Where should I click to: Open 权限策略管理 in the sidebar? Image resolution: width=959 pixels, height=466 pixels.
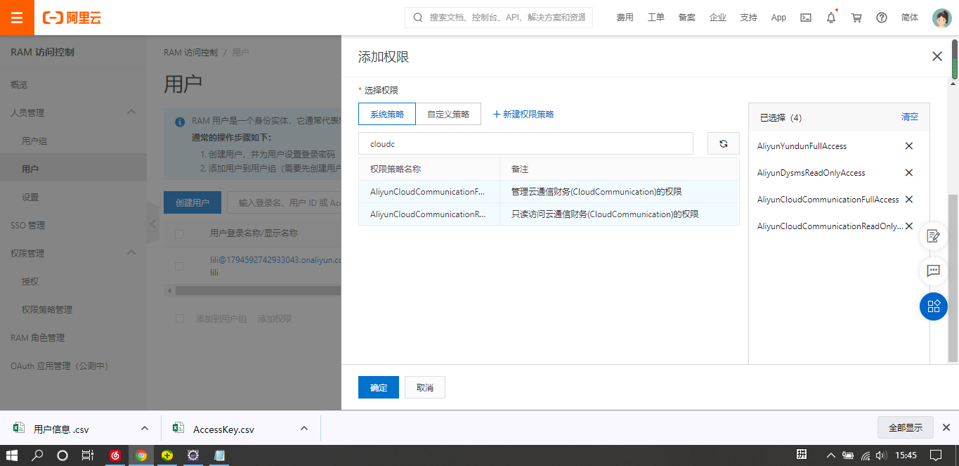click(47, 309)
